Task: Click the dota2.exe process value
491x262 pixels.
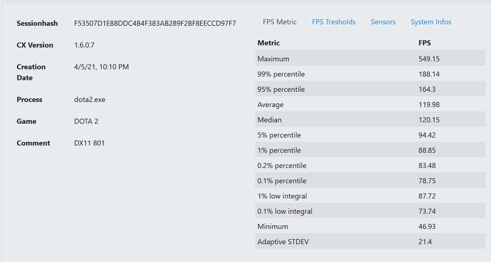Action: (90, 99)
